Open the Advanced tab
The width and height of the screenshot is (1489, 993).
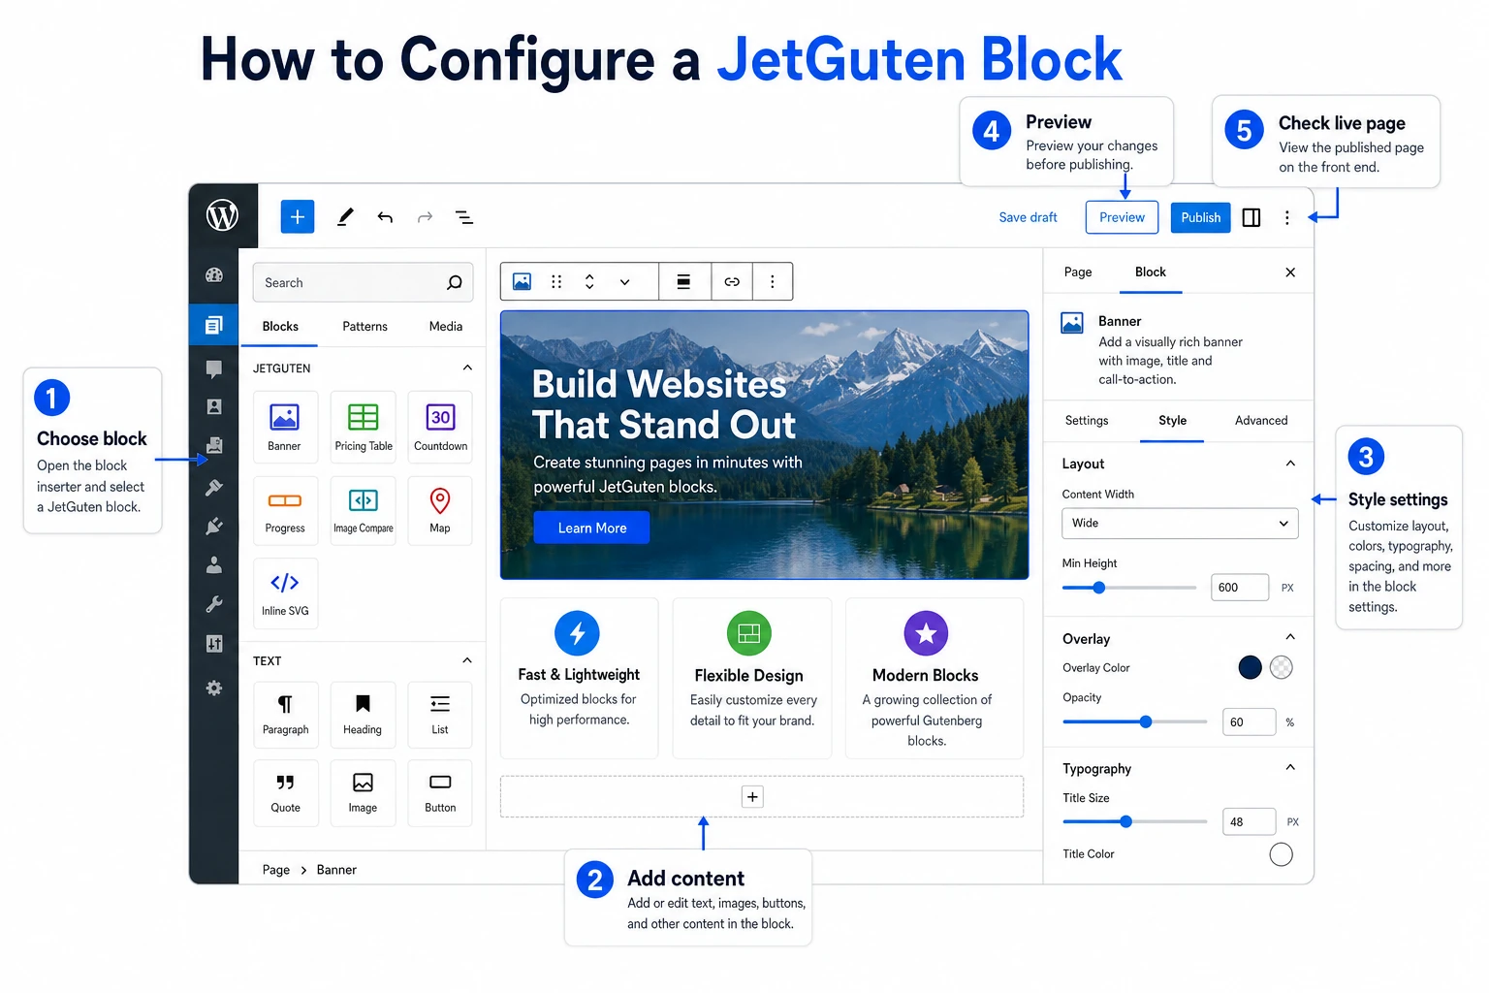click(1261, 421)
